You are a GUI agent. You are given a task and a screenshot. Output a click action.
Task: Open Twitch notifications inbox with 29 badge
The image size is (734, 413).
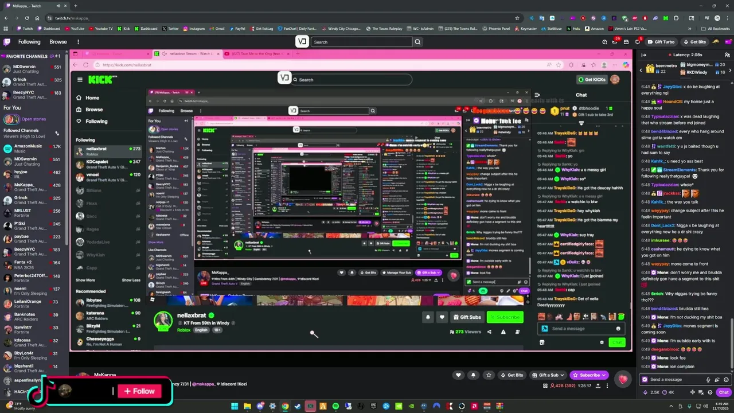click(615, 42)
